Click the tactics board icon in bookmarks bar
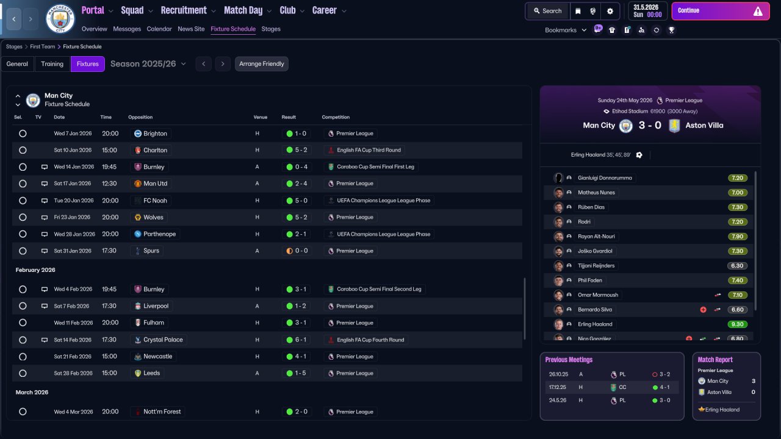 [627, 30]
